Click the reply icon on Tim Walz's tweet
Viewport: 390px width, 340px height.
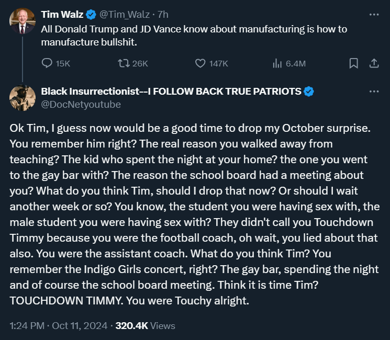(x=47, y=63)
